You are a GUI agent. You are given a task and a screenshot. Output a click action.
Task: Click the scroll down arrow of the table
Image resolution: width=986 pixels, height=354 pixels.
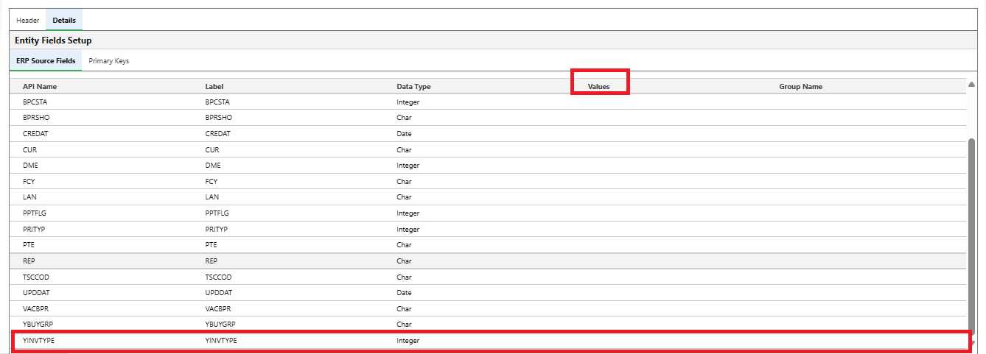[x=974, y=343]
